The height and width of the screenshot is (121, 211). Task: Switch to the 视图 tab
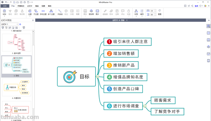[43, 6]
